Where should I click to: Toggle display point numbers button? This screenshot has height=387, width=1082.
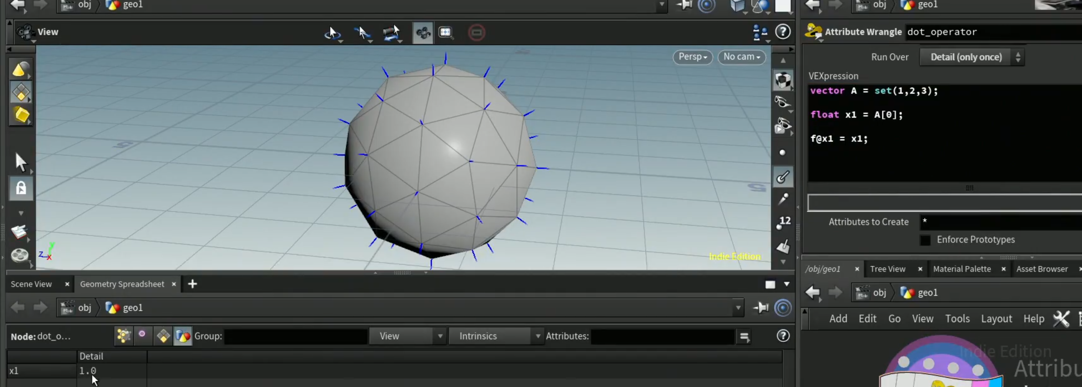click(x=783, y=222)
